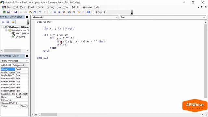Image resolution: width=208 pixels, height=117 pixels.
Task: Toggle Folders button in Project panel
Action: [x=13, y=22]
